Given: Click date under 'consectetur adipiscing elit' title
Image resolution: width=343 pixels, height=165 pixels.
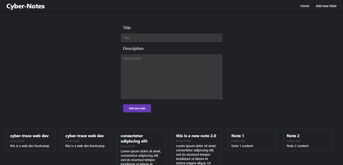Looking at the screenshot, I should pyautogui.click(x=128, y=146).
